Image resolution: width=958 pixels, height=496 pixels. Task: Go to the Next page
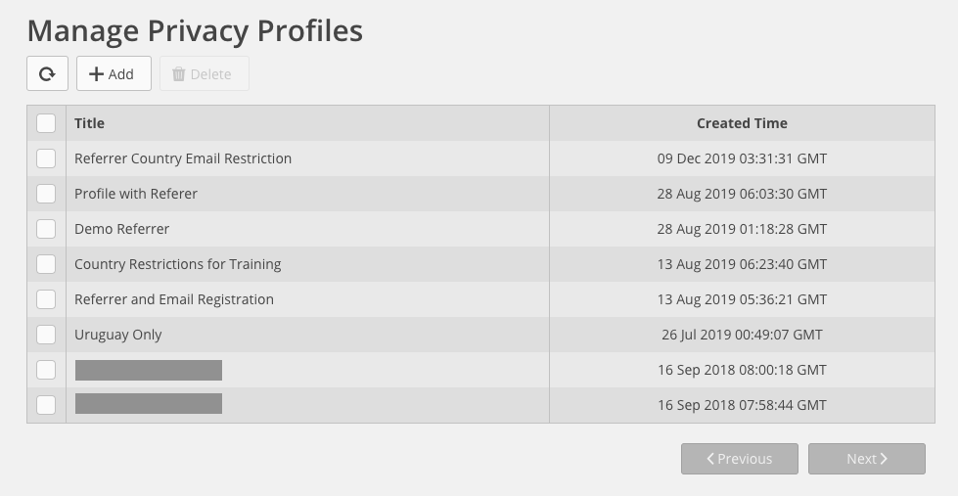click(x=866, y=459)
